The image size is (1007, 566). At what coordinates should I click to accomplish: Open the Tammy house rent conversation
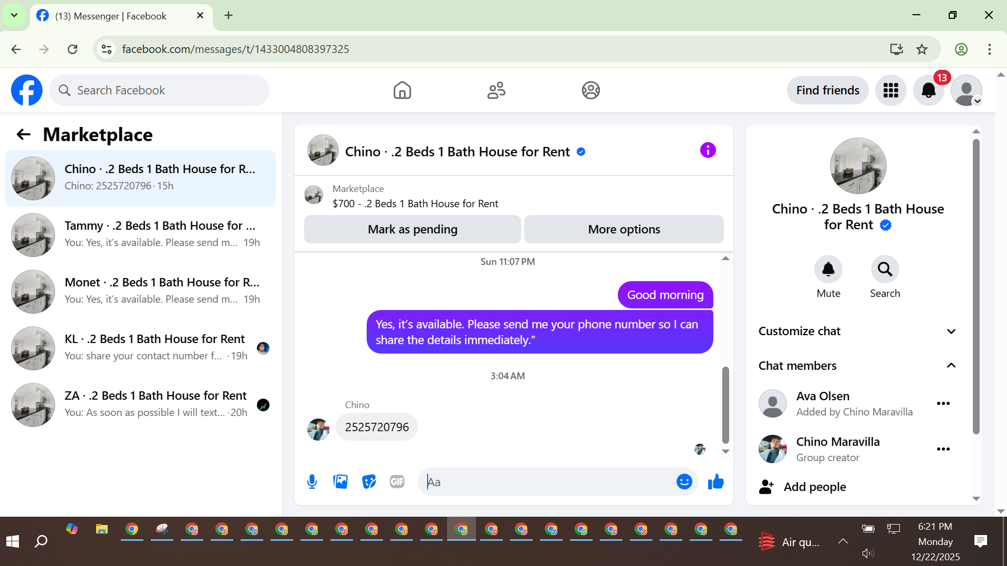pos(140,235)
